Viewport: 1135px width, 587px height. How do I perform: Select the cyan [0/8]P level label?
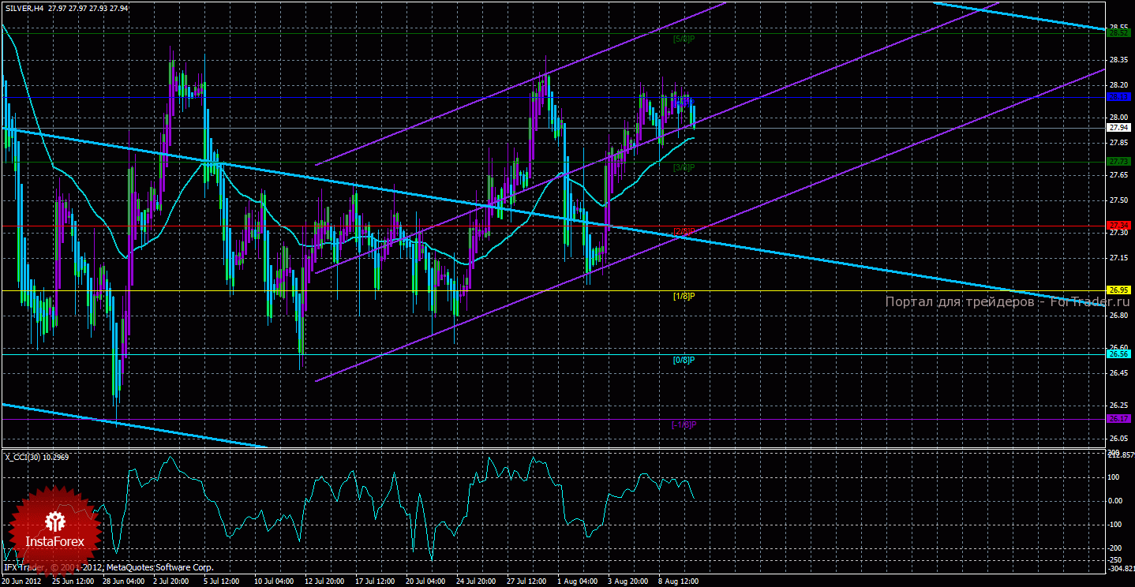(684, 360)
